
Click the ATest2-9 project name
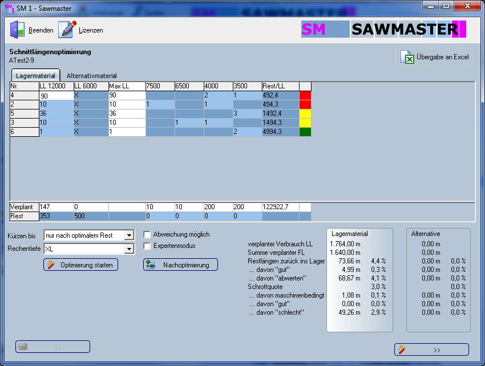point(22,60)
